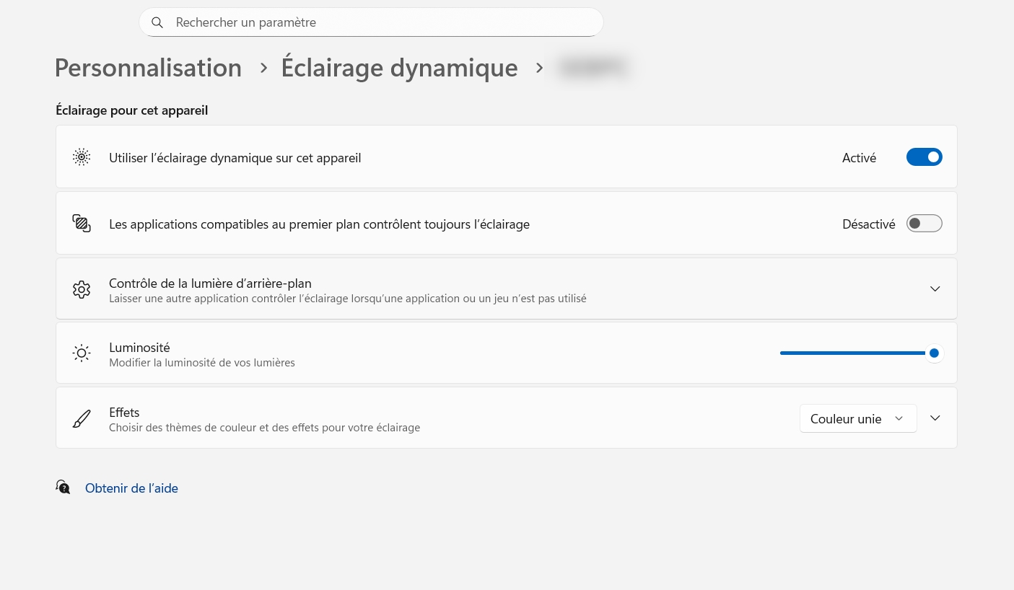Expand the Effets section chevron
Image resolution: width=1014 pixels, height=590 pixels.
(935, 418)
